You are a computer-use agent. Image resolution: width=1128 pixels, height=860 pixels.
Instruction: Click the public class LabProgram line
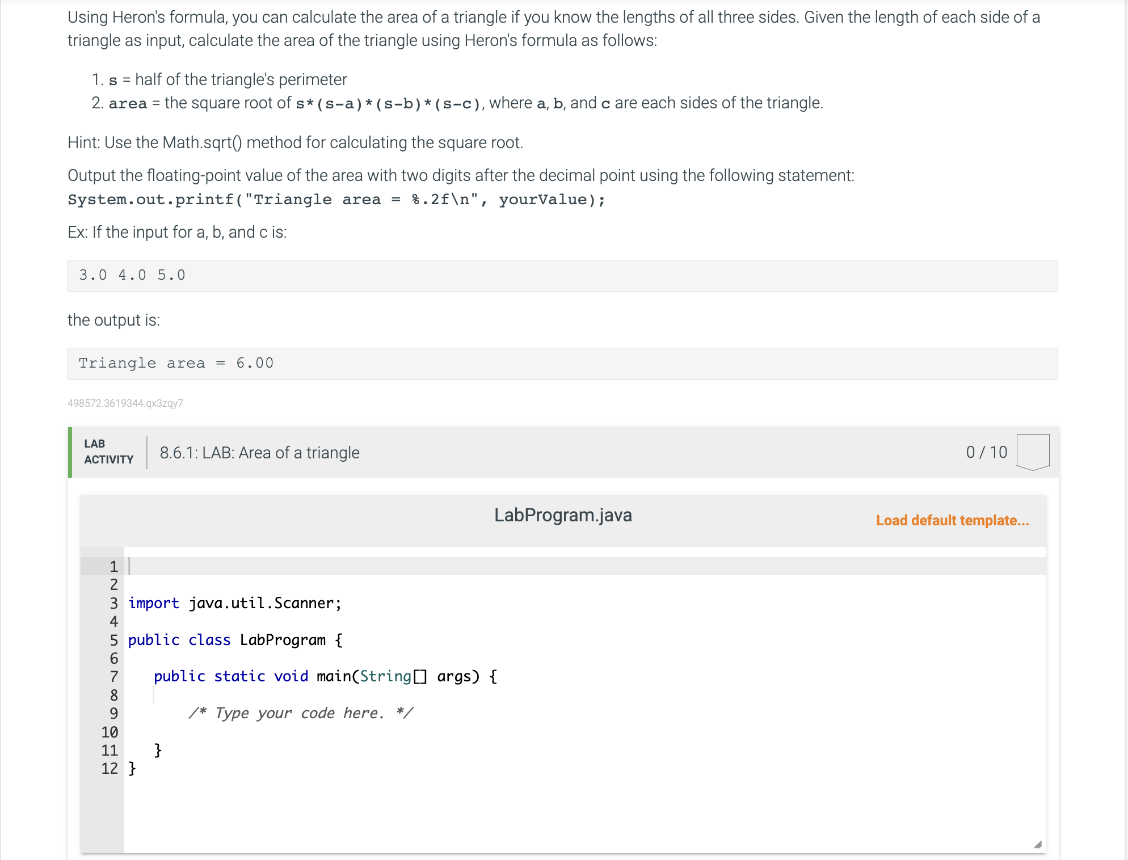(x=235, y=640)
